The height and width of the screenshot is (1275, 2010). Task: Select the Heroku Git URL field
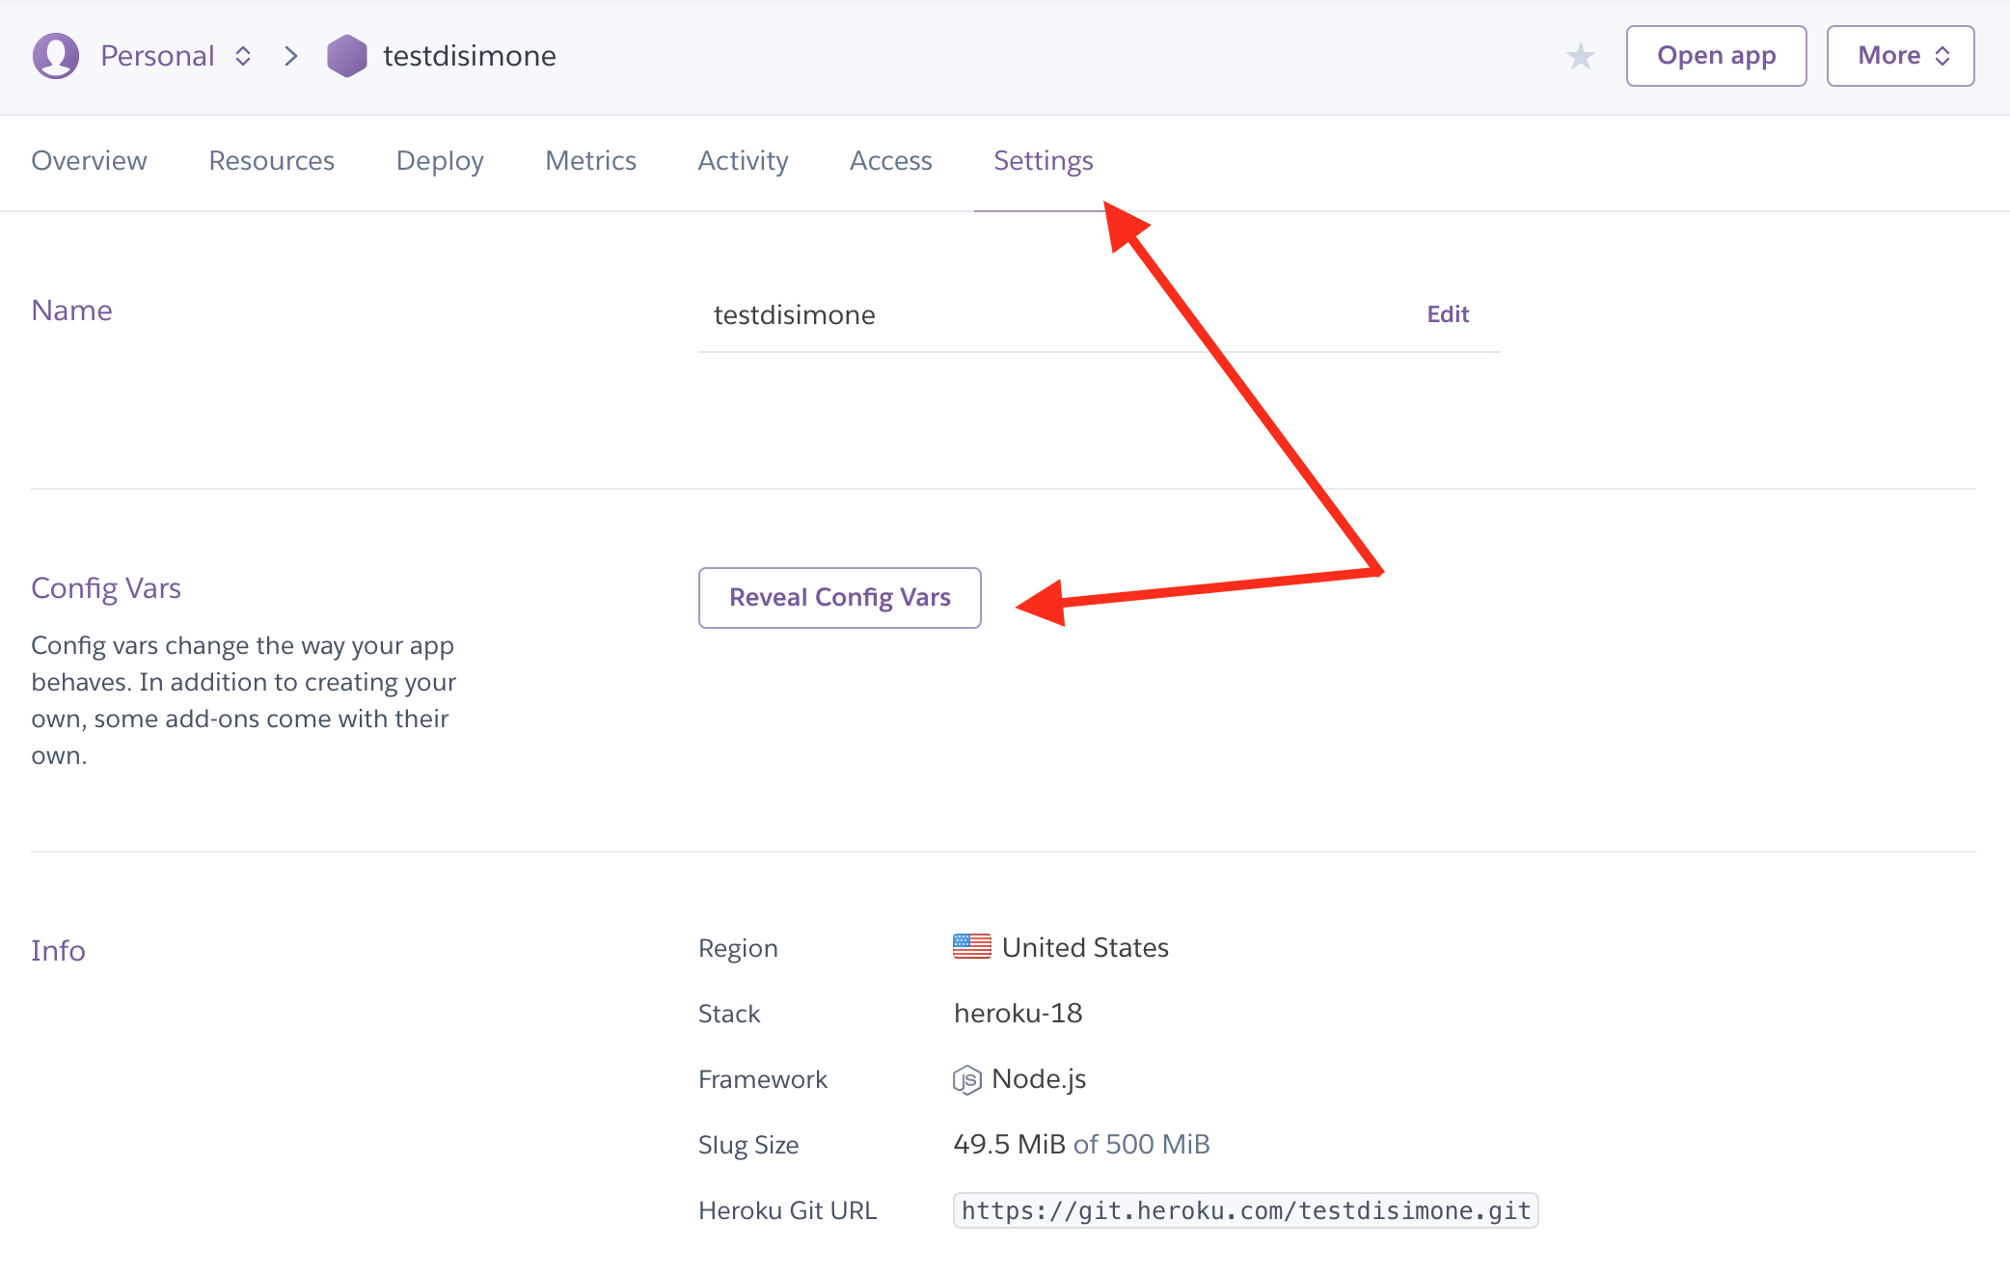1245,1210
